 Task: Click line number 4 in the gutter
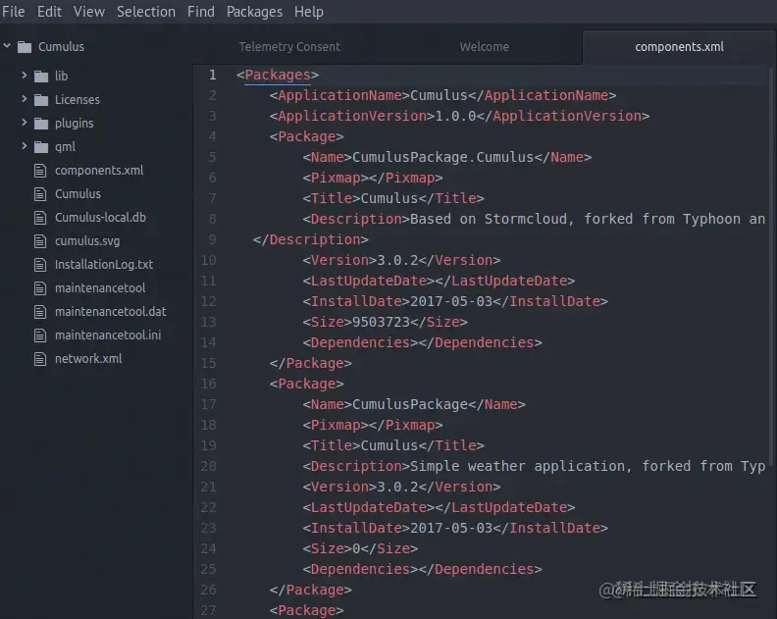coord(212,136)
